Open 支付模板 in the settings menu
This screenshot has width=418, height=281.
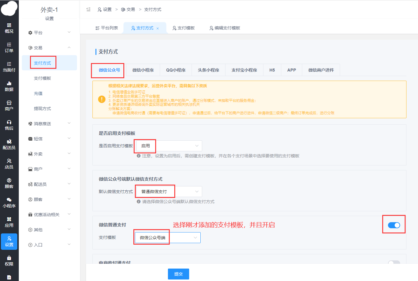tap(49, 78)
